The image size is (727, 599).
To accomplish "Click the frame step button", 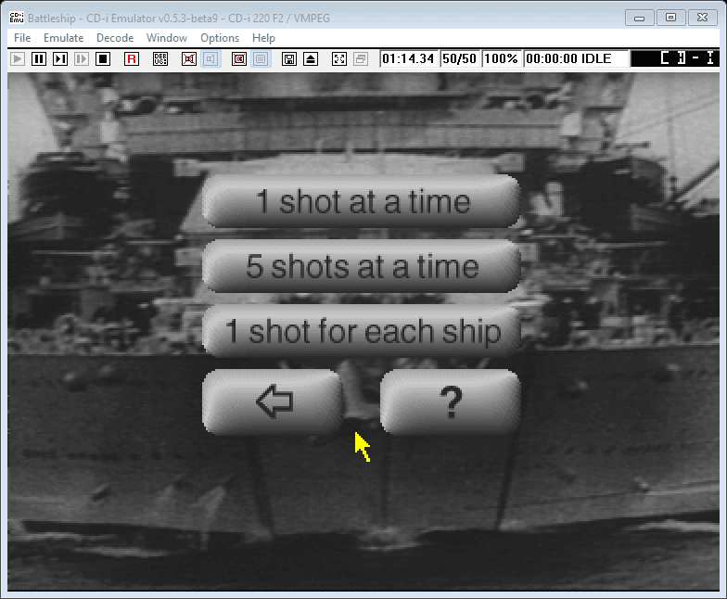I will [60, 58].
